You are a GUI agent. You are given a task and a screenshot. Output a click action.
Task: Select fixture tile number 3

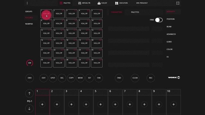click(71, 14)
